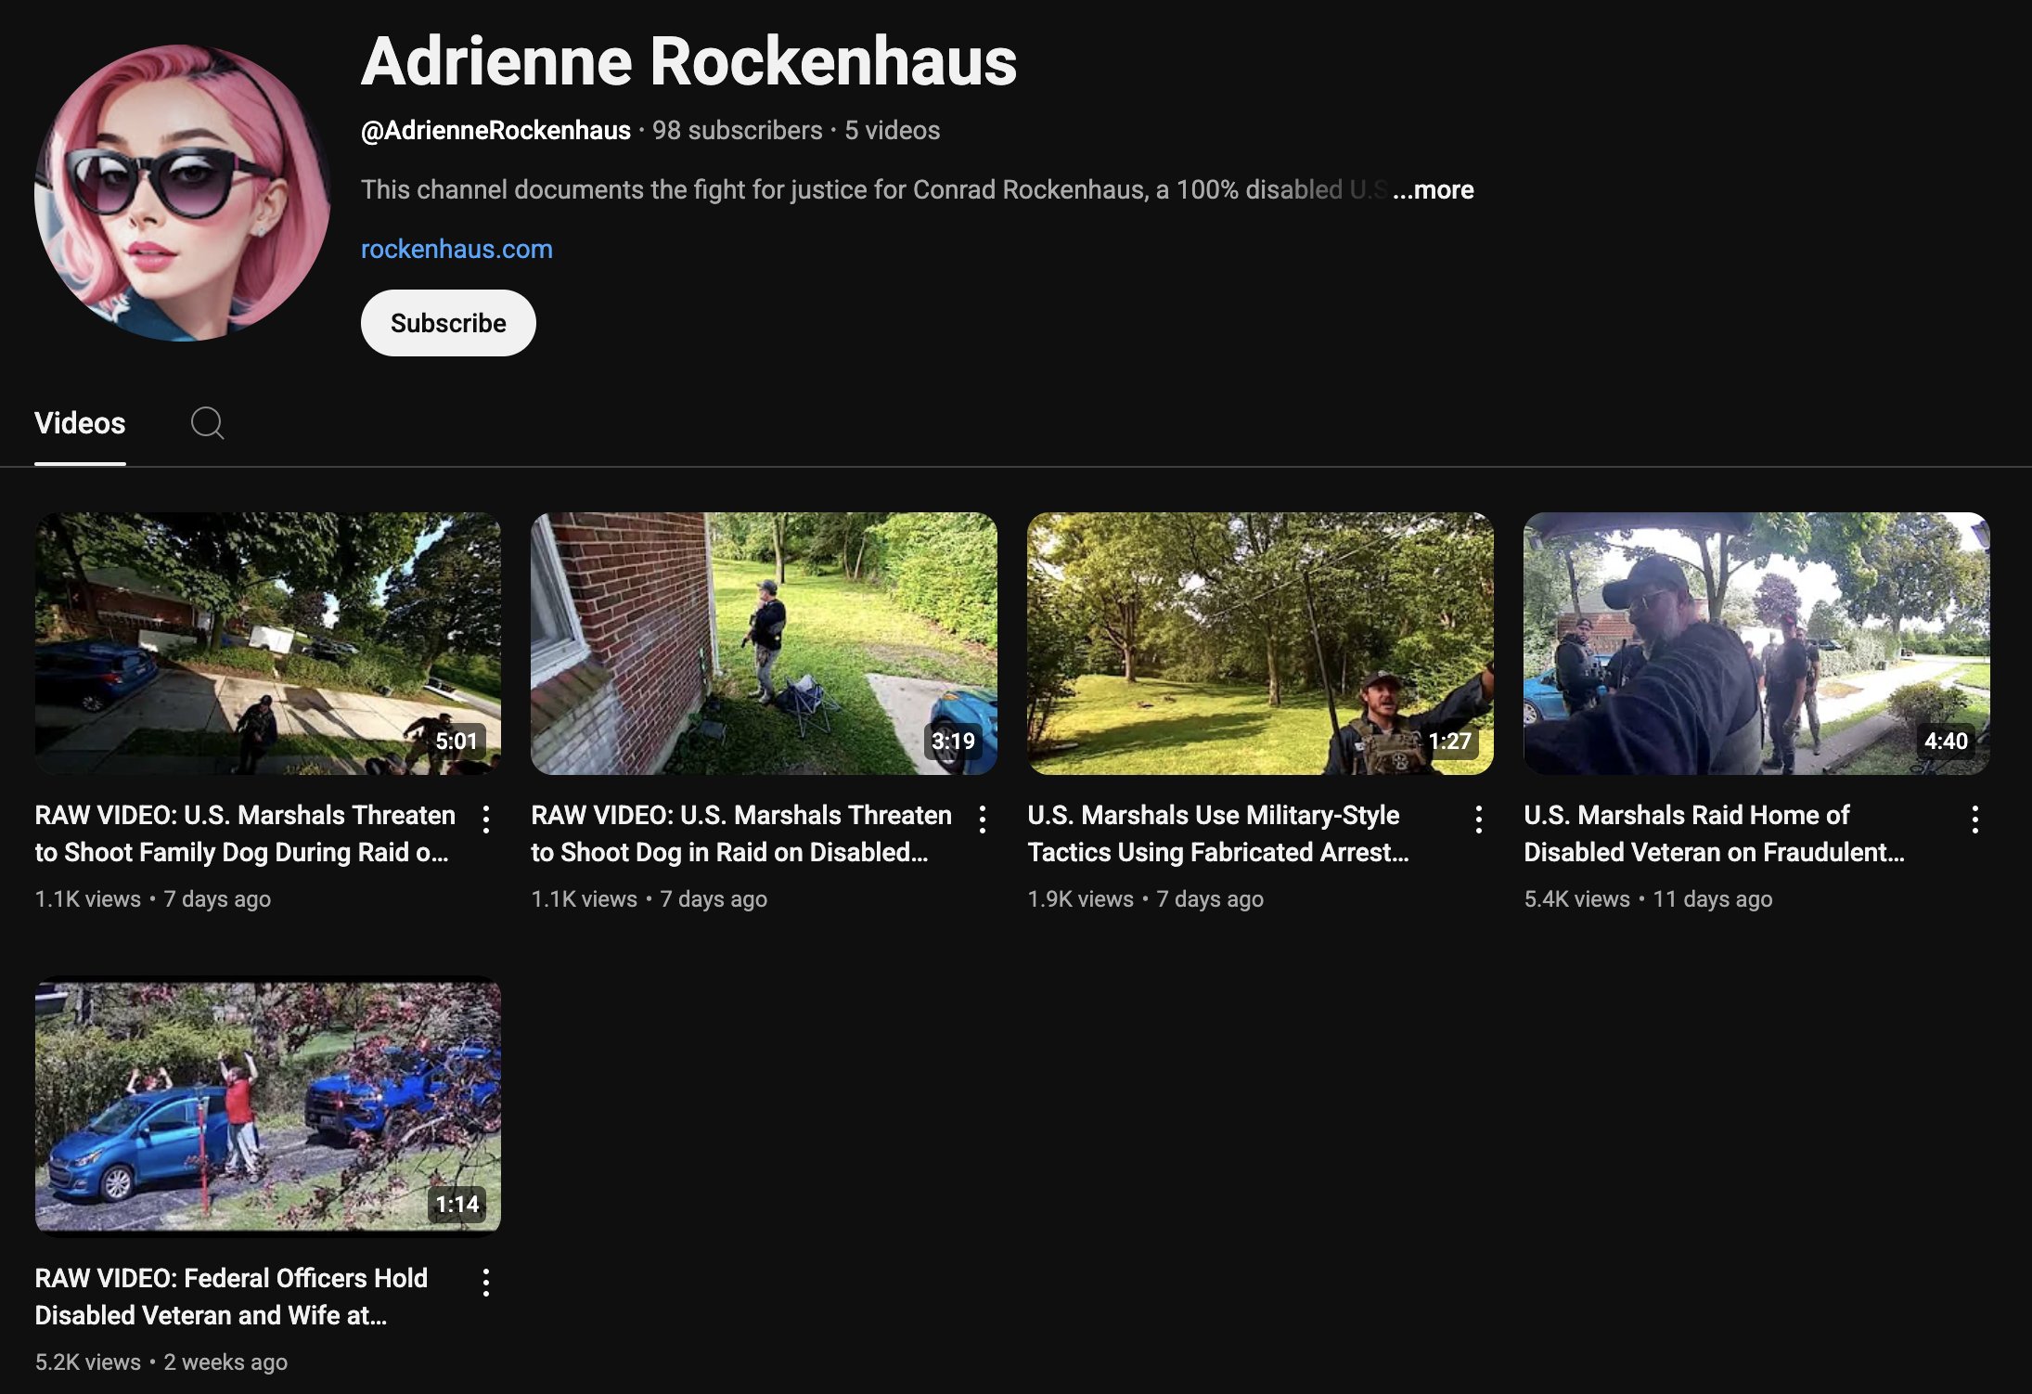Open title 'Threaten to Shoot Family Dog During Raid'

tap(245, 833)
